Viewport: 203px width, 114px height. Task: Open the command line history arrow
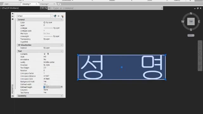point(162,8)
